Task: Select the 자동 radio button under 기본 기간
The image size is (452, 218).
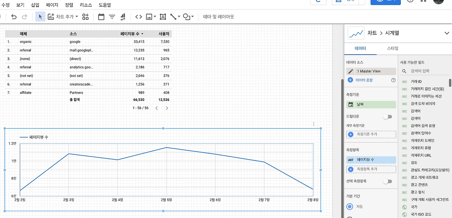Action: [350, 206]
